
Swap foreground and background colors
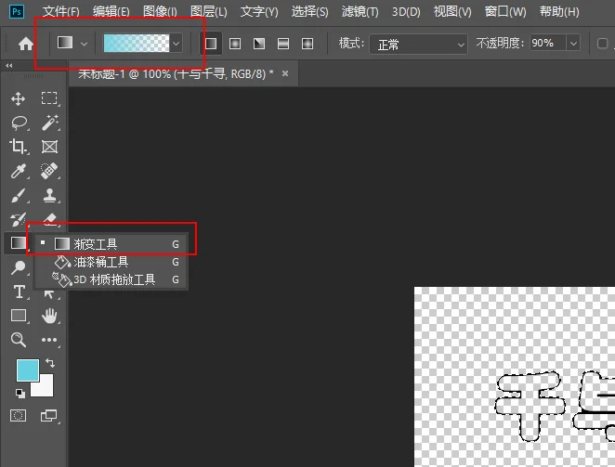pos(50,363)
